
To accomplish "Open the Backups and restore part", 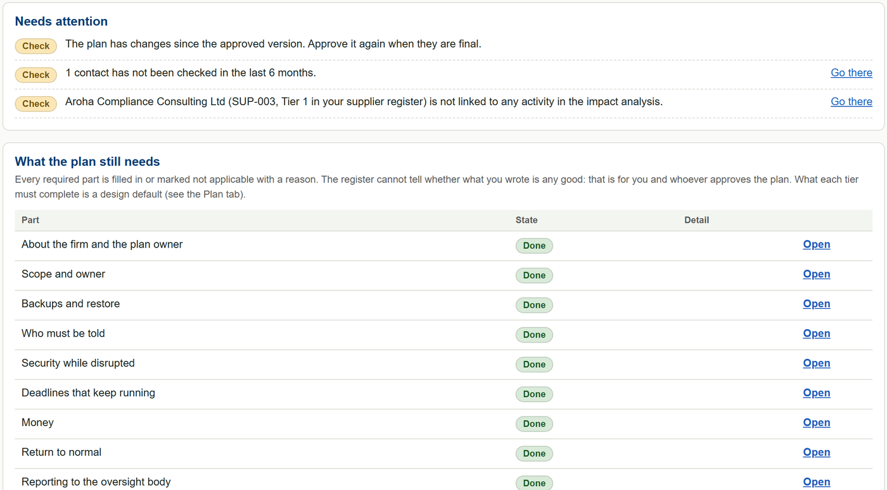I will [x=816, y=304].
